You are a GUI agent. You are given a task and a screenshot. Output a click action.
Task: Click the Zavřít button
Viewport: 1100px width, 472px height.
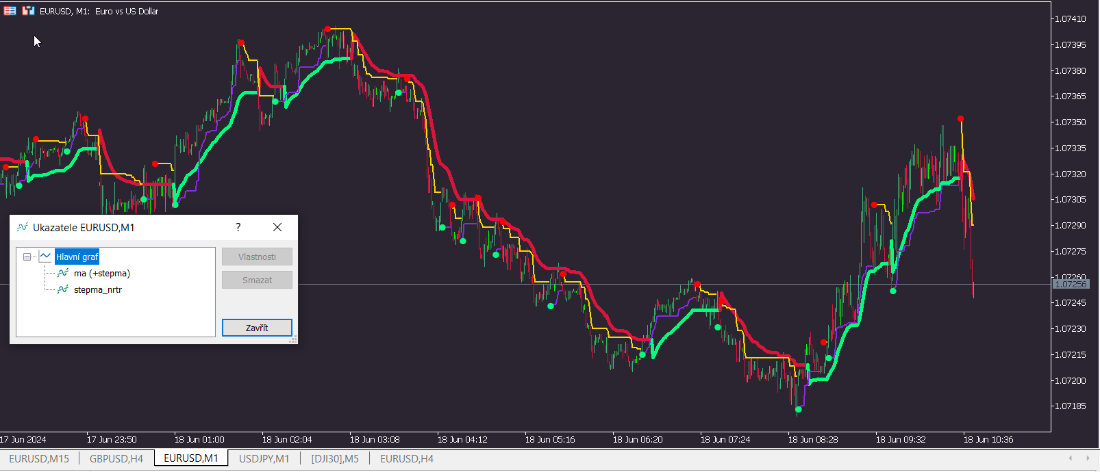[x=257, y=328]
